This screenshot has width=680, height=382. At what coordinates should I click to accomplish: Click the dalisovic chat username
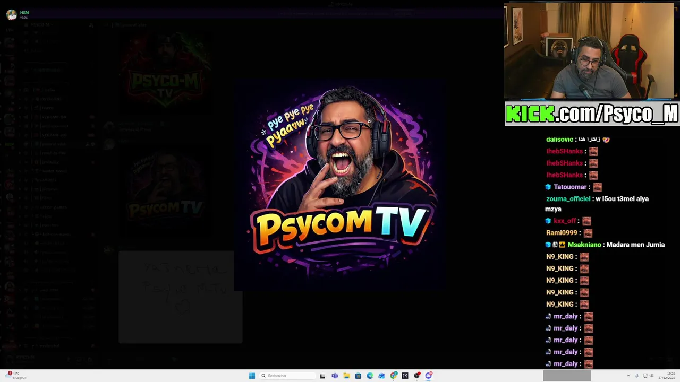(x=559, y=140)
